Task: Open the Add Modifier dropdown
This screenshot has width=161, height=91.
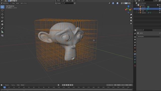Action: 149,37
